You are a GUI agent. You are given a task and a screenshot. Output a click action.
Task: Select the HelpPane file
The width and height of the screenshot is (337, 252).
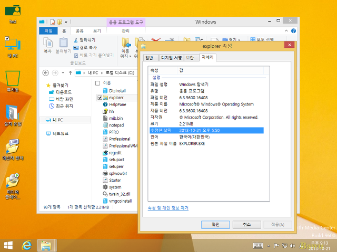[115, 104]
